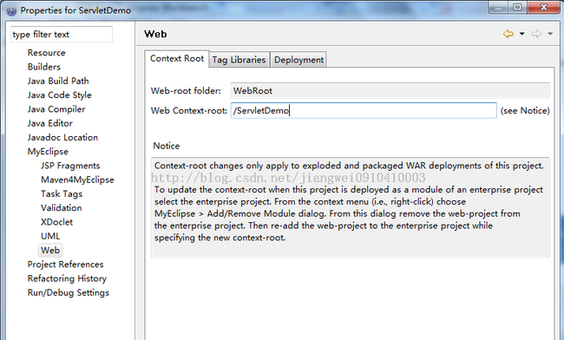
Task: Open the back history dropdown arrow
Action: [x=521, y=34]
